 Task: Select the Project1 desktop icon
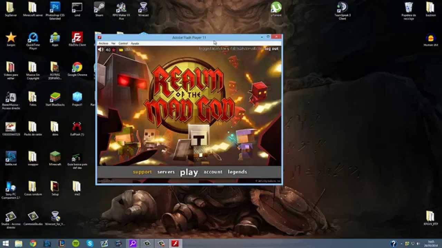pyautogui.click(x=77, y=99)
